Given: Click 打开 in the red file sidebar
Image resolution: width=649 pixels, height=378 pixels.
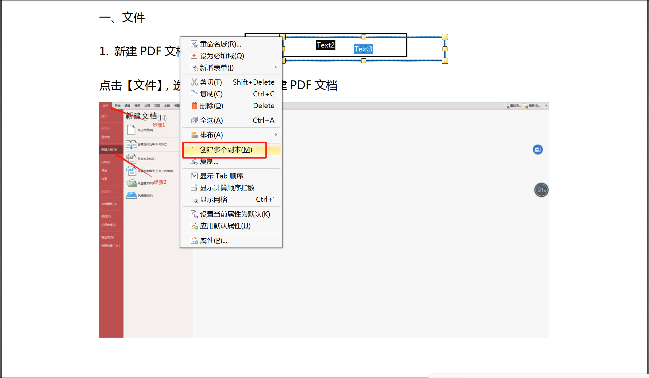Looking at the screenshot, I should [104, 116].
